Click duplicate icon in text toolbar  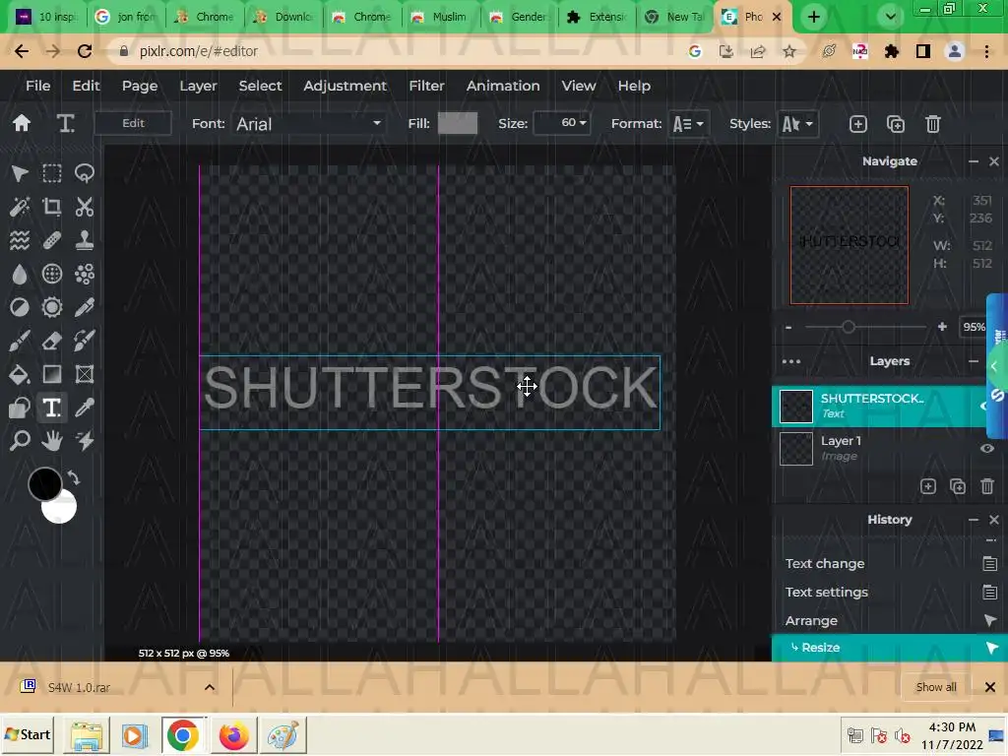pyautogui.click(x=896, y=124)
